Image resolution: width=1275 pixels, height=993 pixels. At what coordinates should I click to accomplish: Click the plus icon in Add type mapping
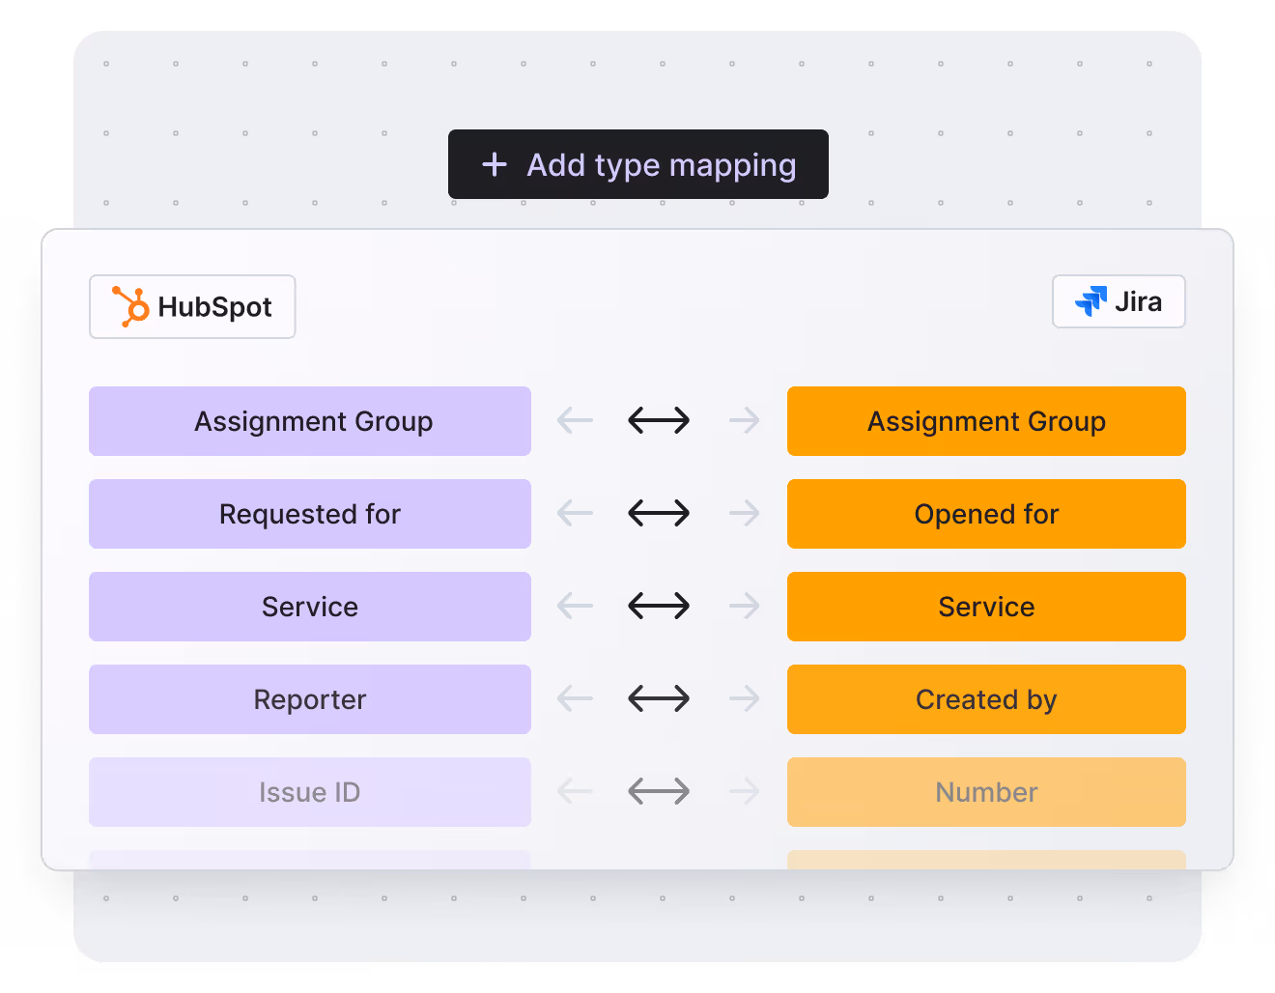[x=495, y=164]
